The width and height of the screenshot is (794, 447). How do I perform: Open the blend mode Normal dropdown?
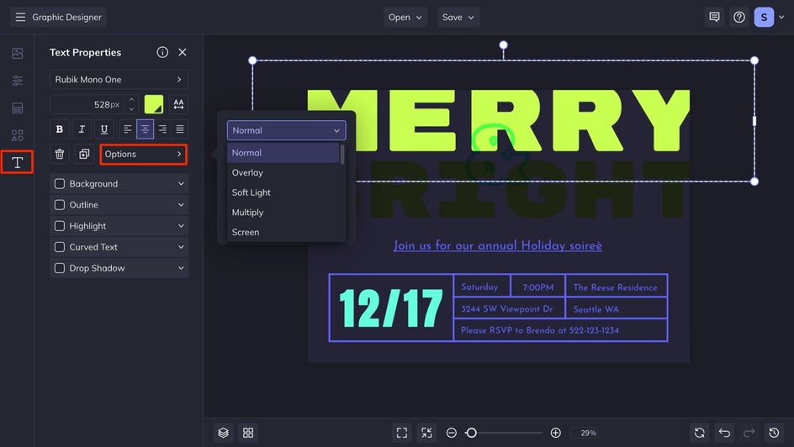pos(287,130)
